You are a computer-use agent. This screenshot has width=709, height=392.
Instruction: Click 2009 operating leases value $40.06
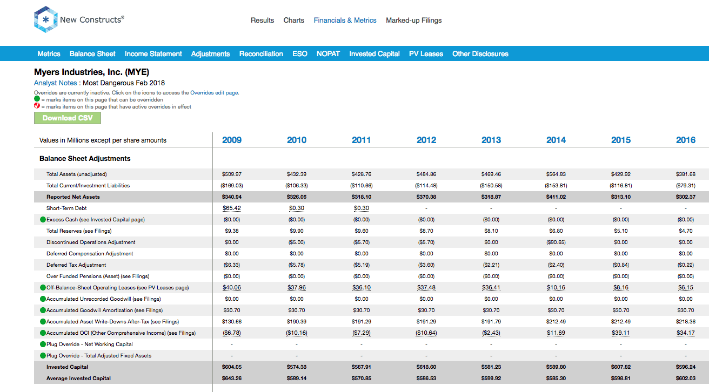point(232,288)
